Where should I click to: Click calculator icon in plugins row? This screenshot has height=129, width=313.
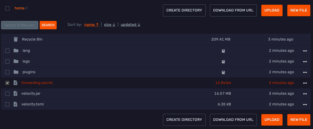click(x=223, y=72)
